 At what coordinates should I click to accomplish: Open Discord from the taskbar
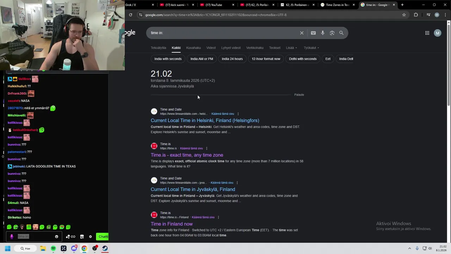(74, 248)
